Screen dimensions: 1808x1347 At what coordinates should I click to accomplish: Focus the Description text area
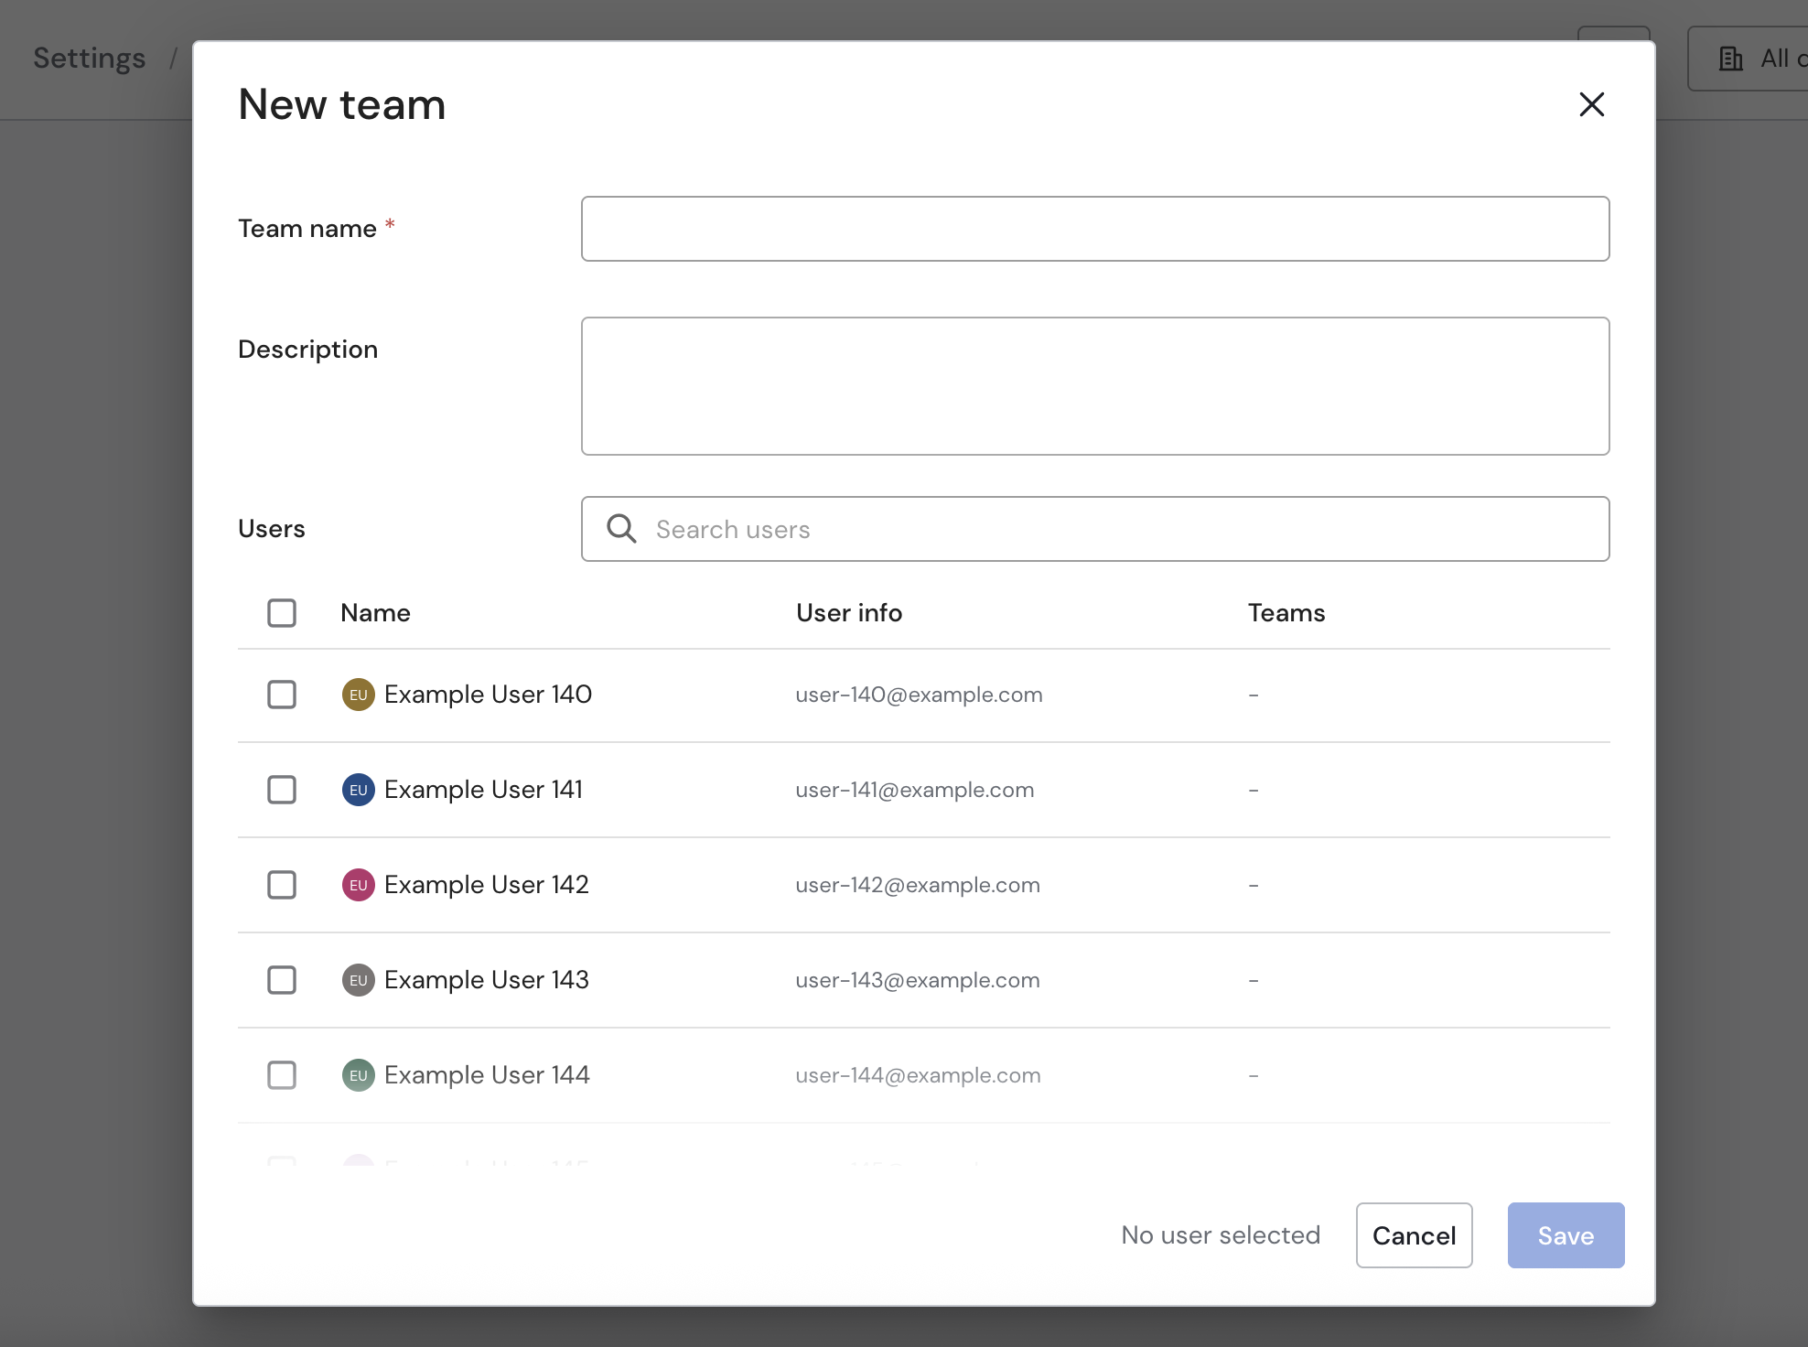[x=1094, y=386]
